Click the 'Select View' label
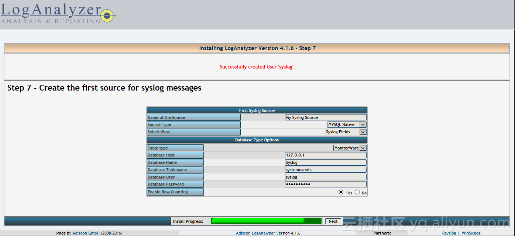 tap(194, 132)
